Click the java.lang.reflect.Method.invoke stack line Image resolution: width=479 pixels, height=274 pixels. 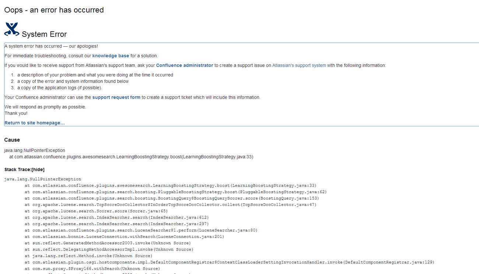tap(88, 256)
